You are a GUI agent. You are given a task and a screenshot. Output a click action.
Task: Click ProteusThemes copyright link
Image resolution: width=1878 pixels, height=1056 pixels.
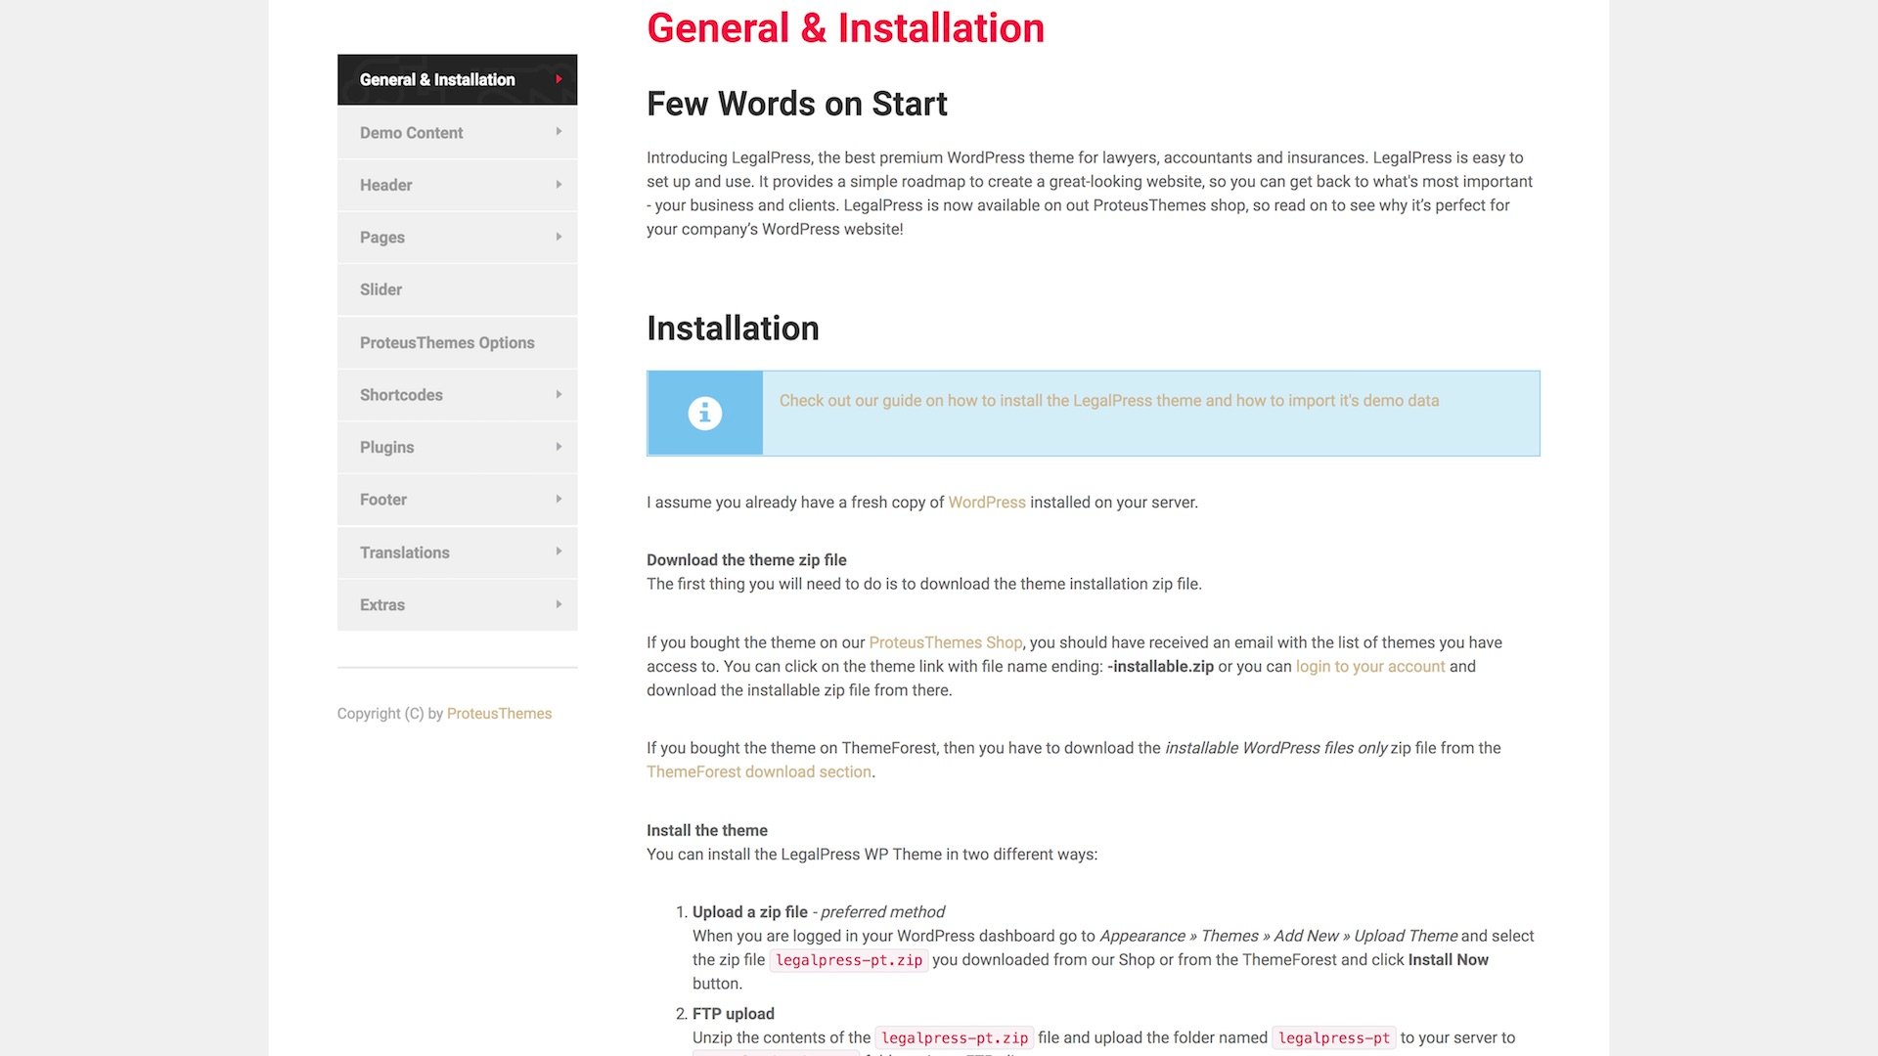coord(499,714)
